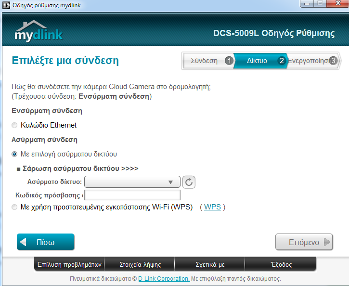The width and height of the screenshot is (349, 286).
Task: Open Στοιχεία λήψης in bottom menu
Action: pos(140,264)
